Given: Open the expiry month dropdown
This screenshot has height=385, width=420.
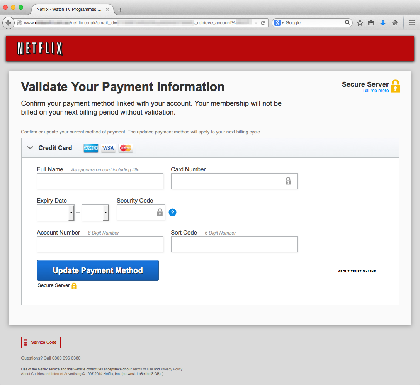Looking at the screenshot, I should point(56,213).
